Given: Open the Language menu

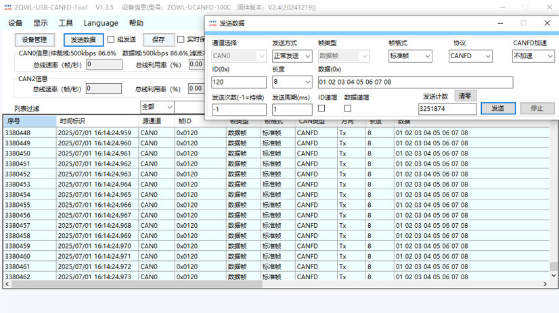Looking at the screenshot, I should point(101,23).
